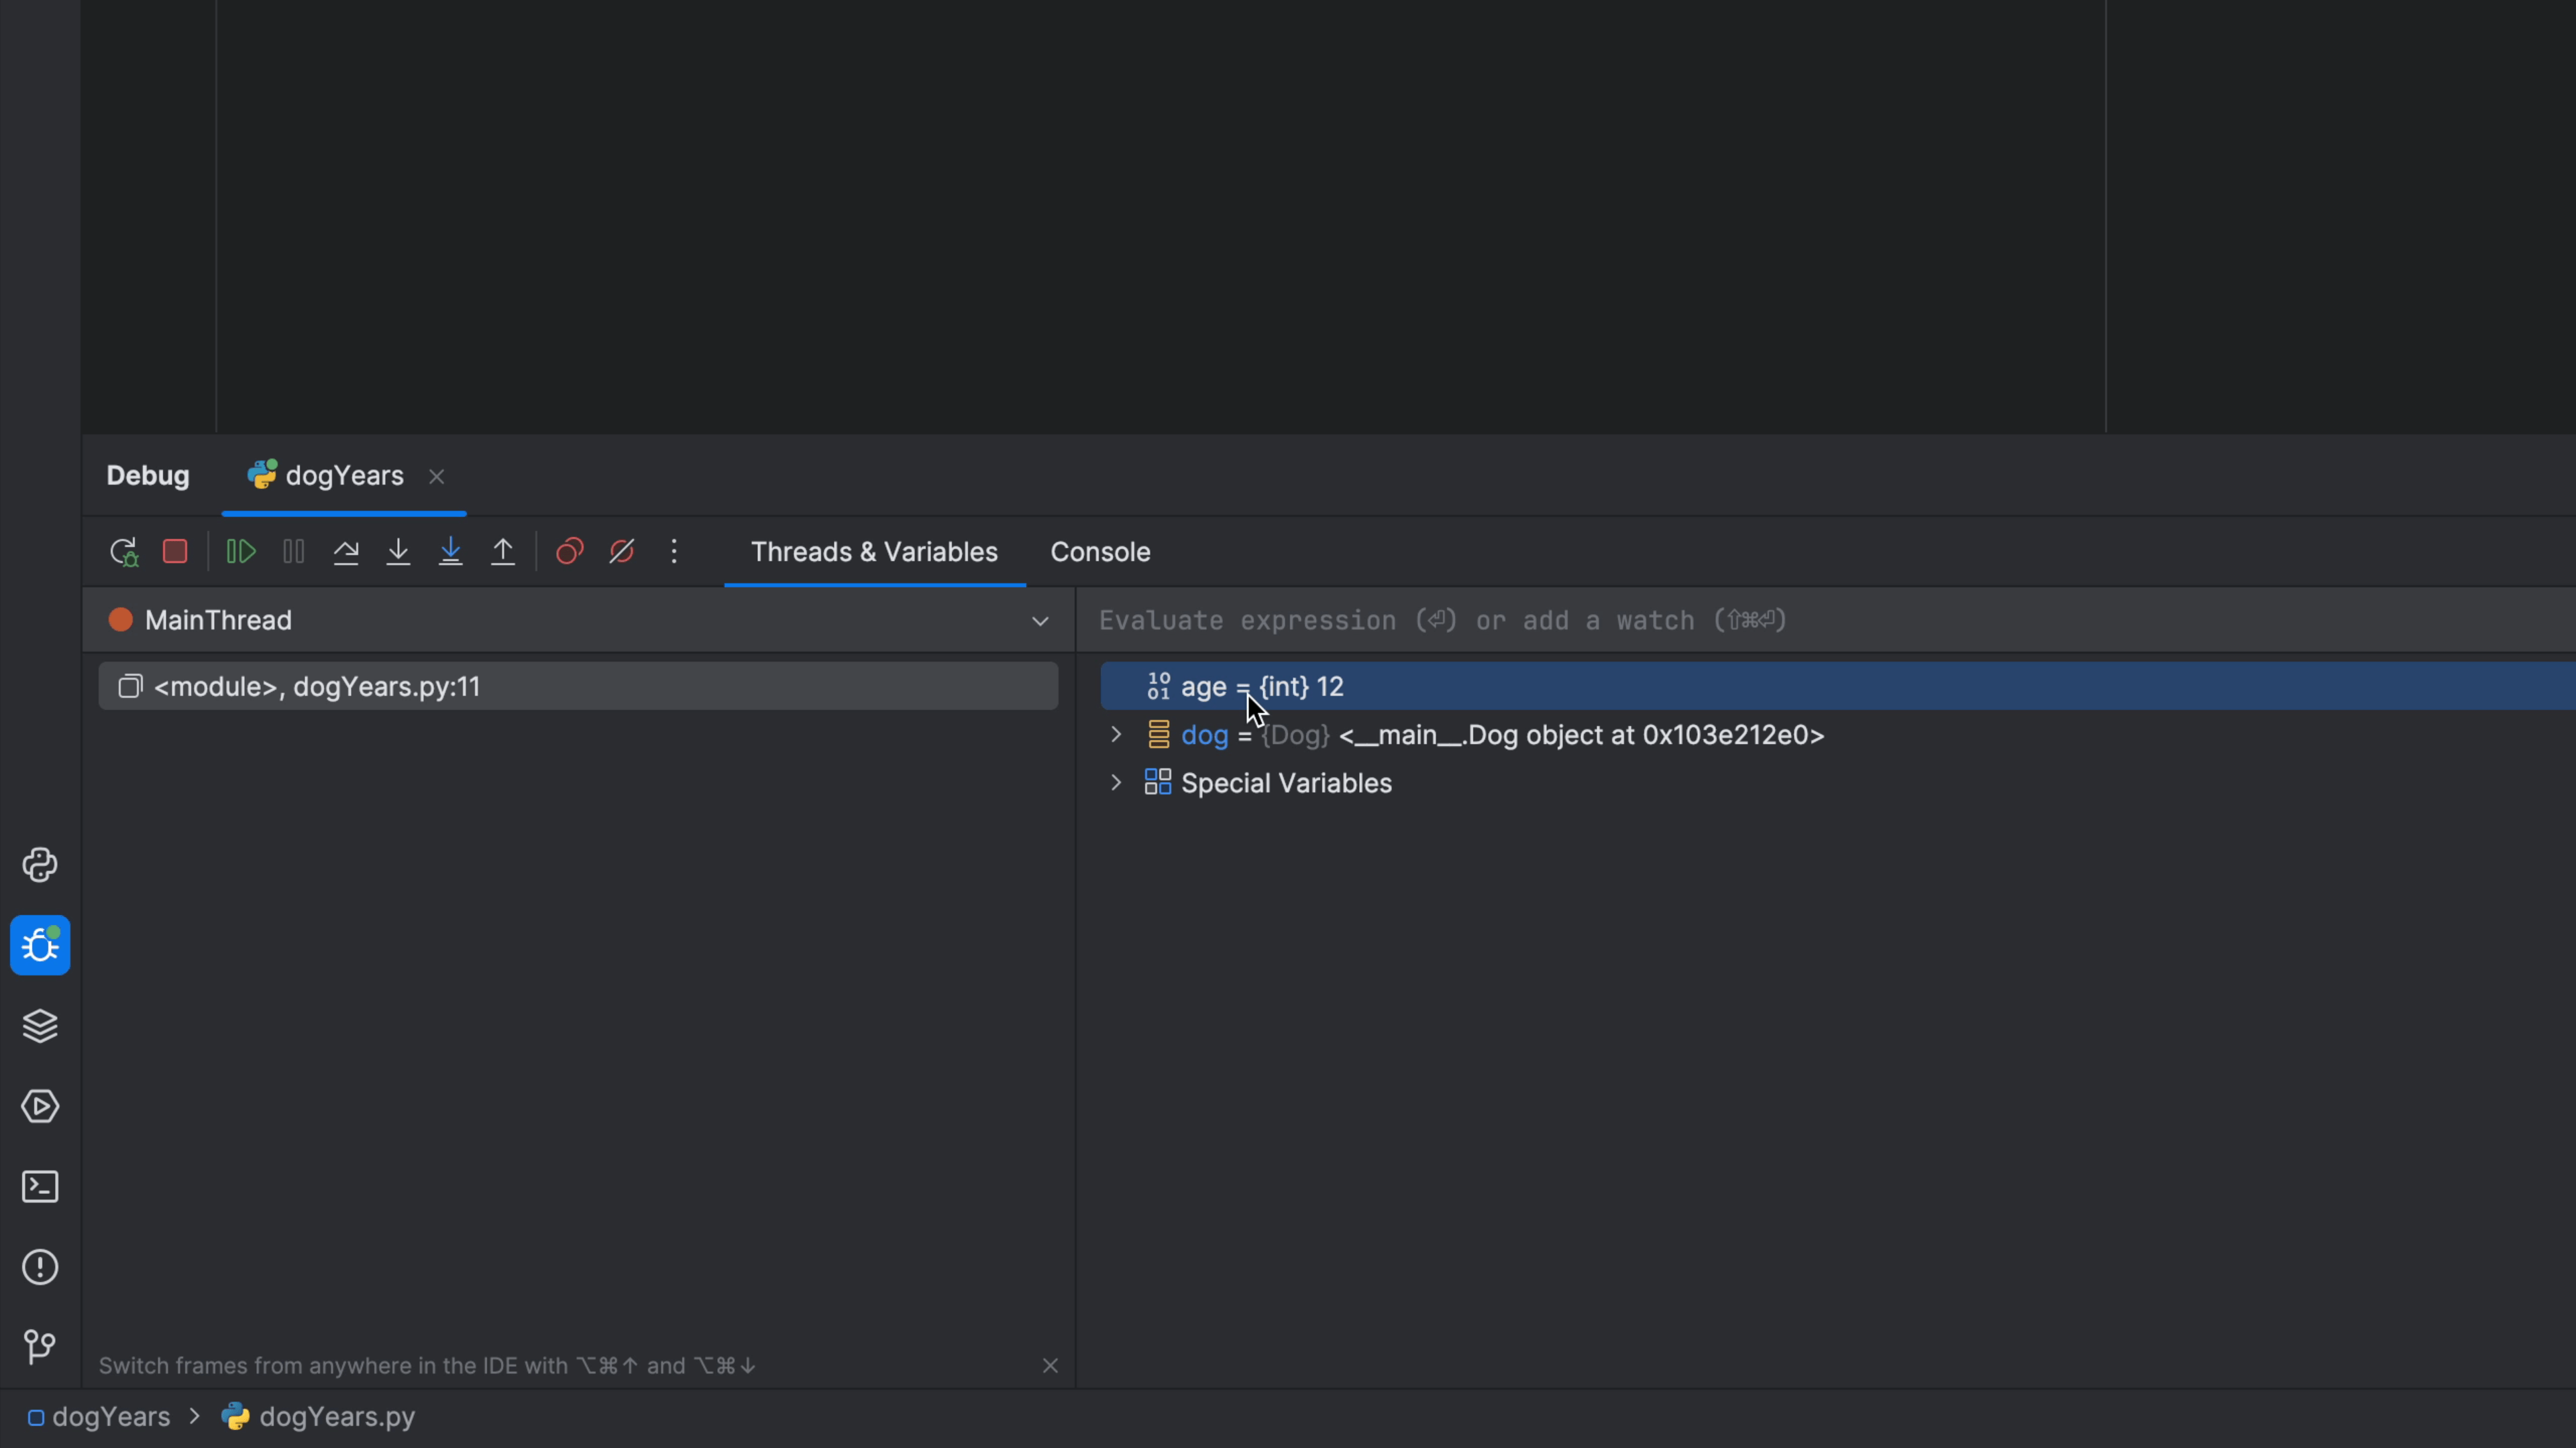The image size is (2576, 1448).
Task: Click the Step Into icon
Action: tap(398, 550)
